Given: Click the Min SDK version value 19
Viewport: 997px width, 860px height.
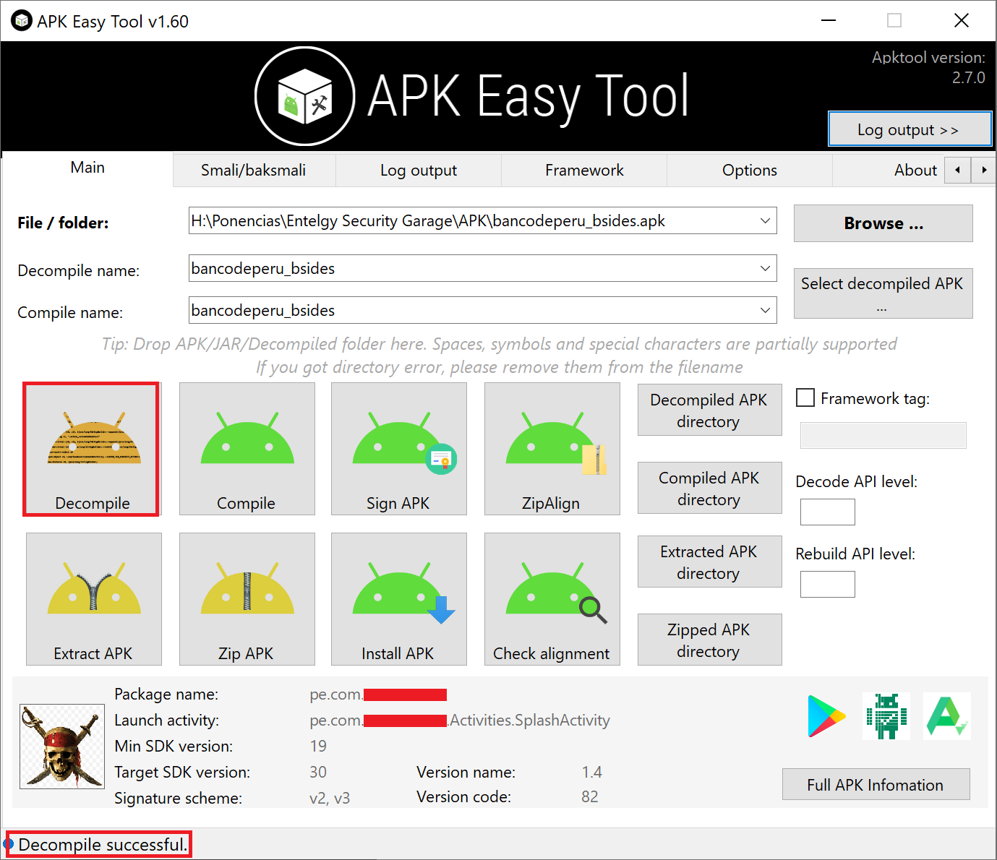Looking at the screenshot, I should pos(318,746).
